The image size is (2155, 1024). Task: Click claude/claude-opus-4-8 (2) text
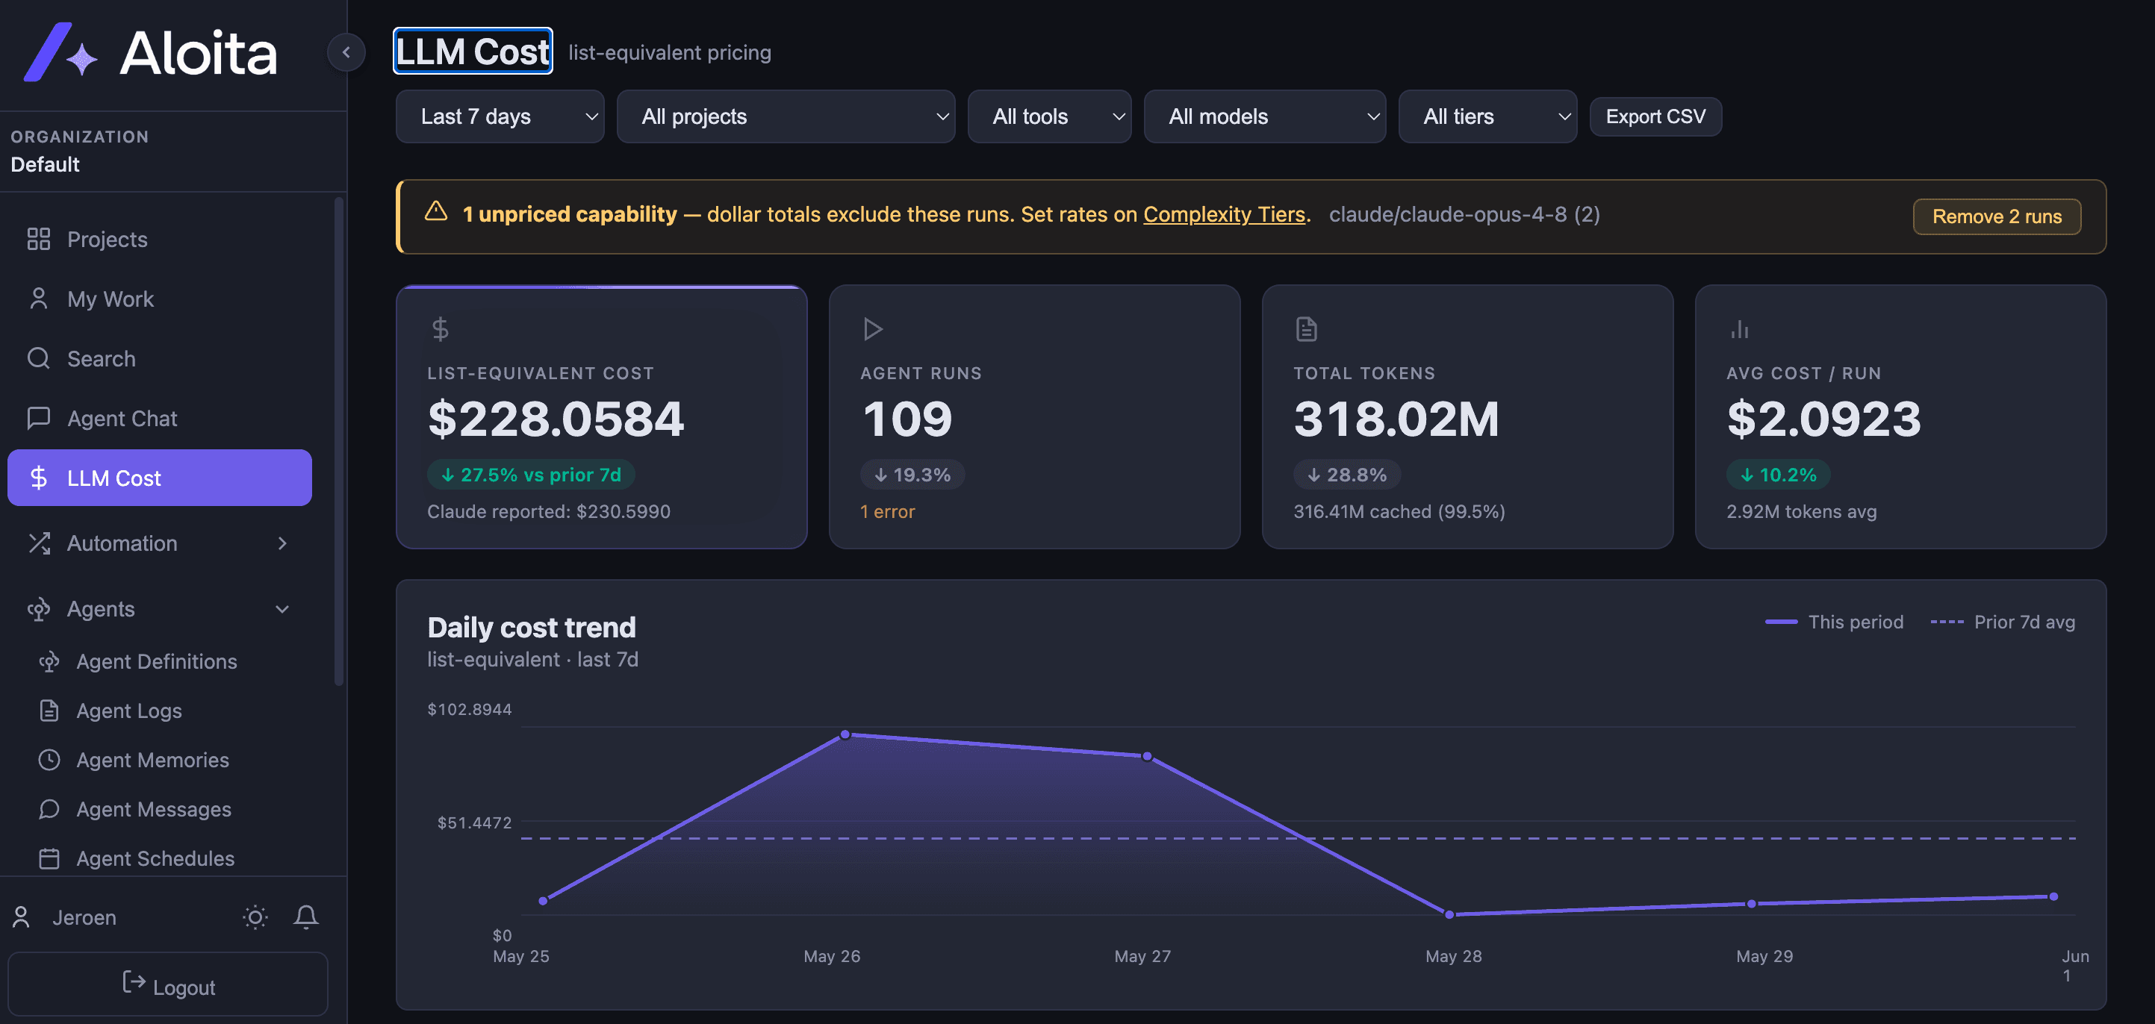(1464, 214)
